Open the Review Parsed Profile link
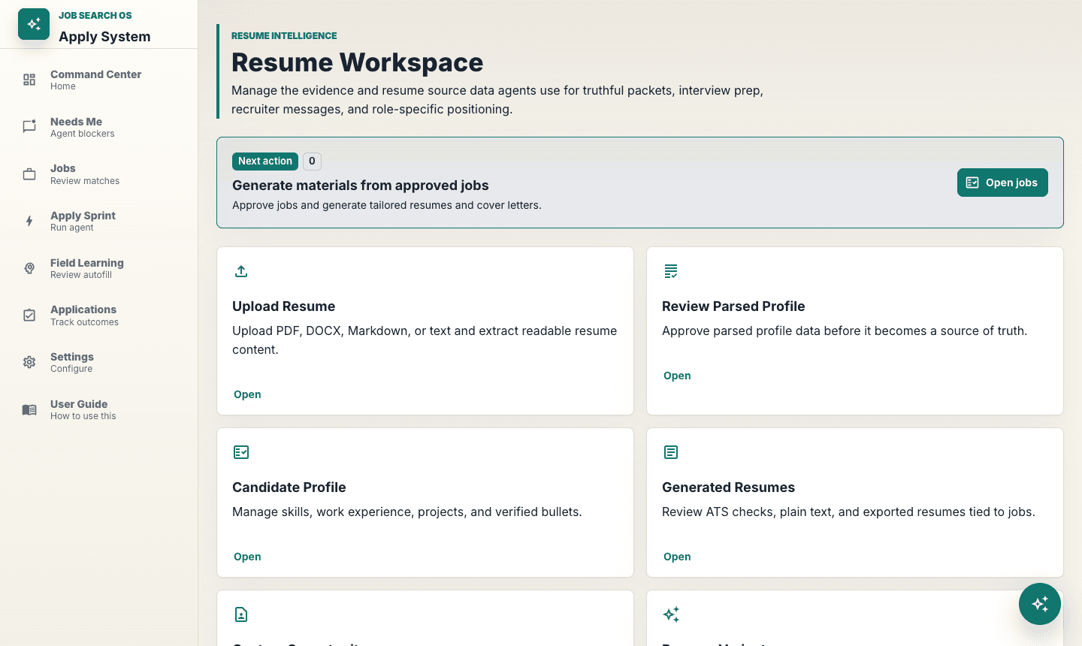The height and width of the screenshot is (646, 1082). pyautogui.click(x=677, y=376)
